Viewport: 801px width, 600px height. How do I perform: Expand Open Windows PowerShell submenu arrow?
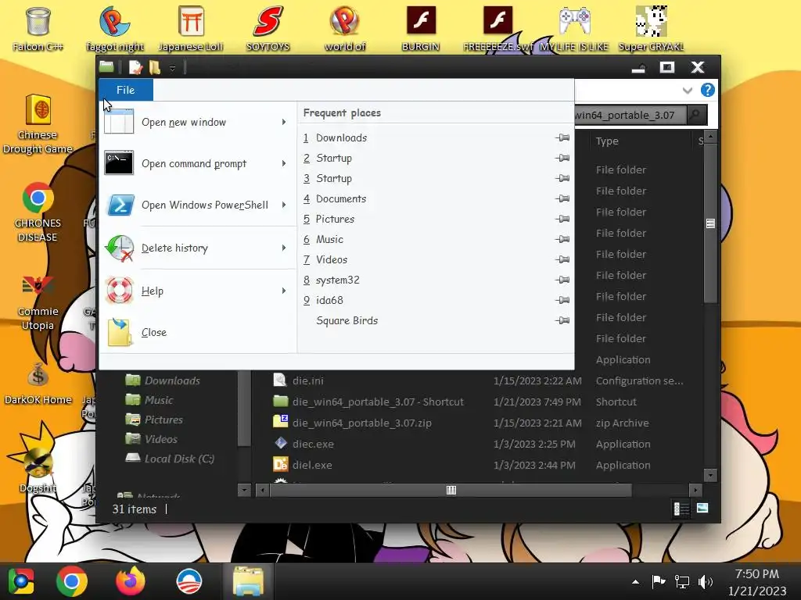[x=284, y=205]
